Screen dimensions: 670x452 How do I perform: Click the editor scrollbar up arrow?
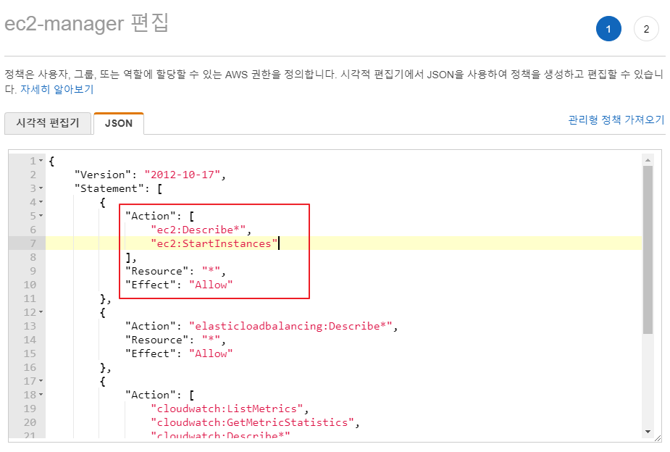click(x=648, y=160)
